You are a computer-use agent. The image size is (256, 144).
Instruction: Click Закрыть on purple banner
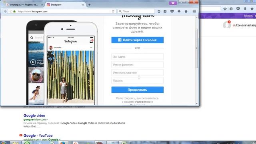pos(248,16)
